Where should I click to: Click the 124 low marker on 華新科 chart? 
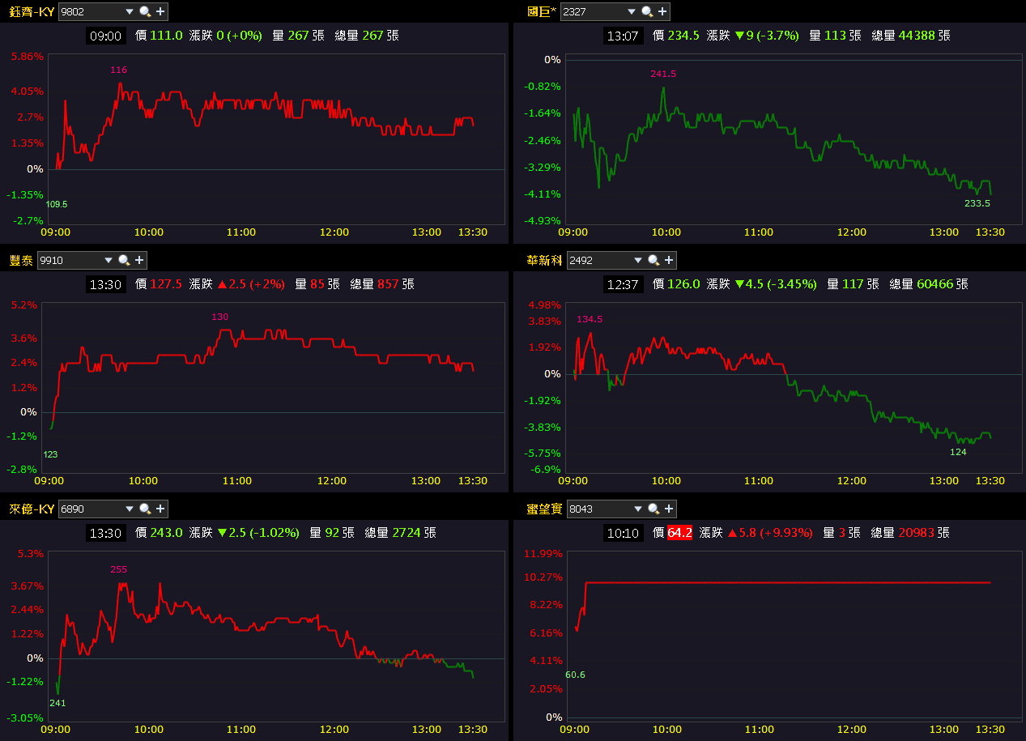pos(958,452)
